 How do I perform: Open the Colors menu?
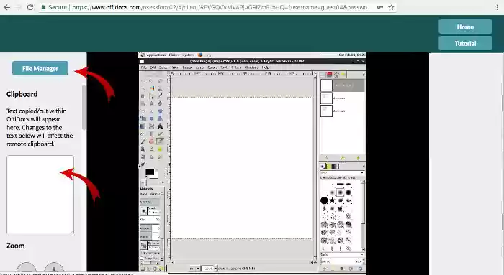(x=212, y=67)
